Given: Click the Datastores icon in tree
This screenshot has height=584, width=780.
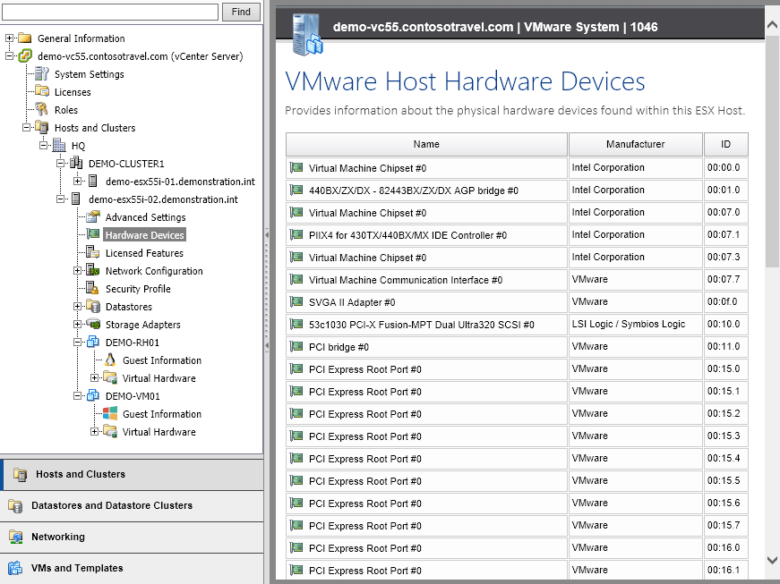Looking at the screenshot, I should point(93,306).
